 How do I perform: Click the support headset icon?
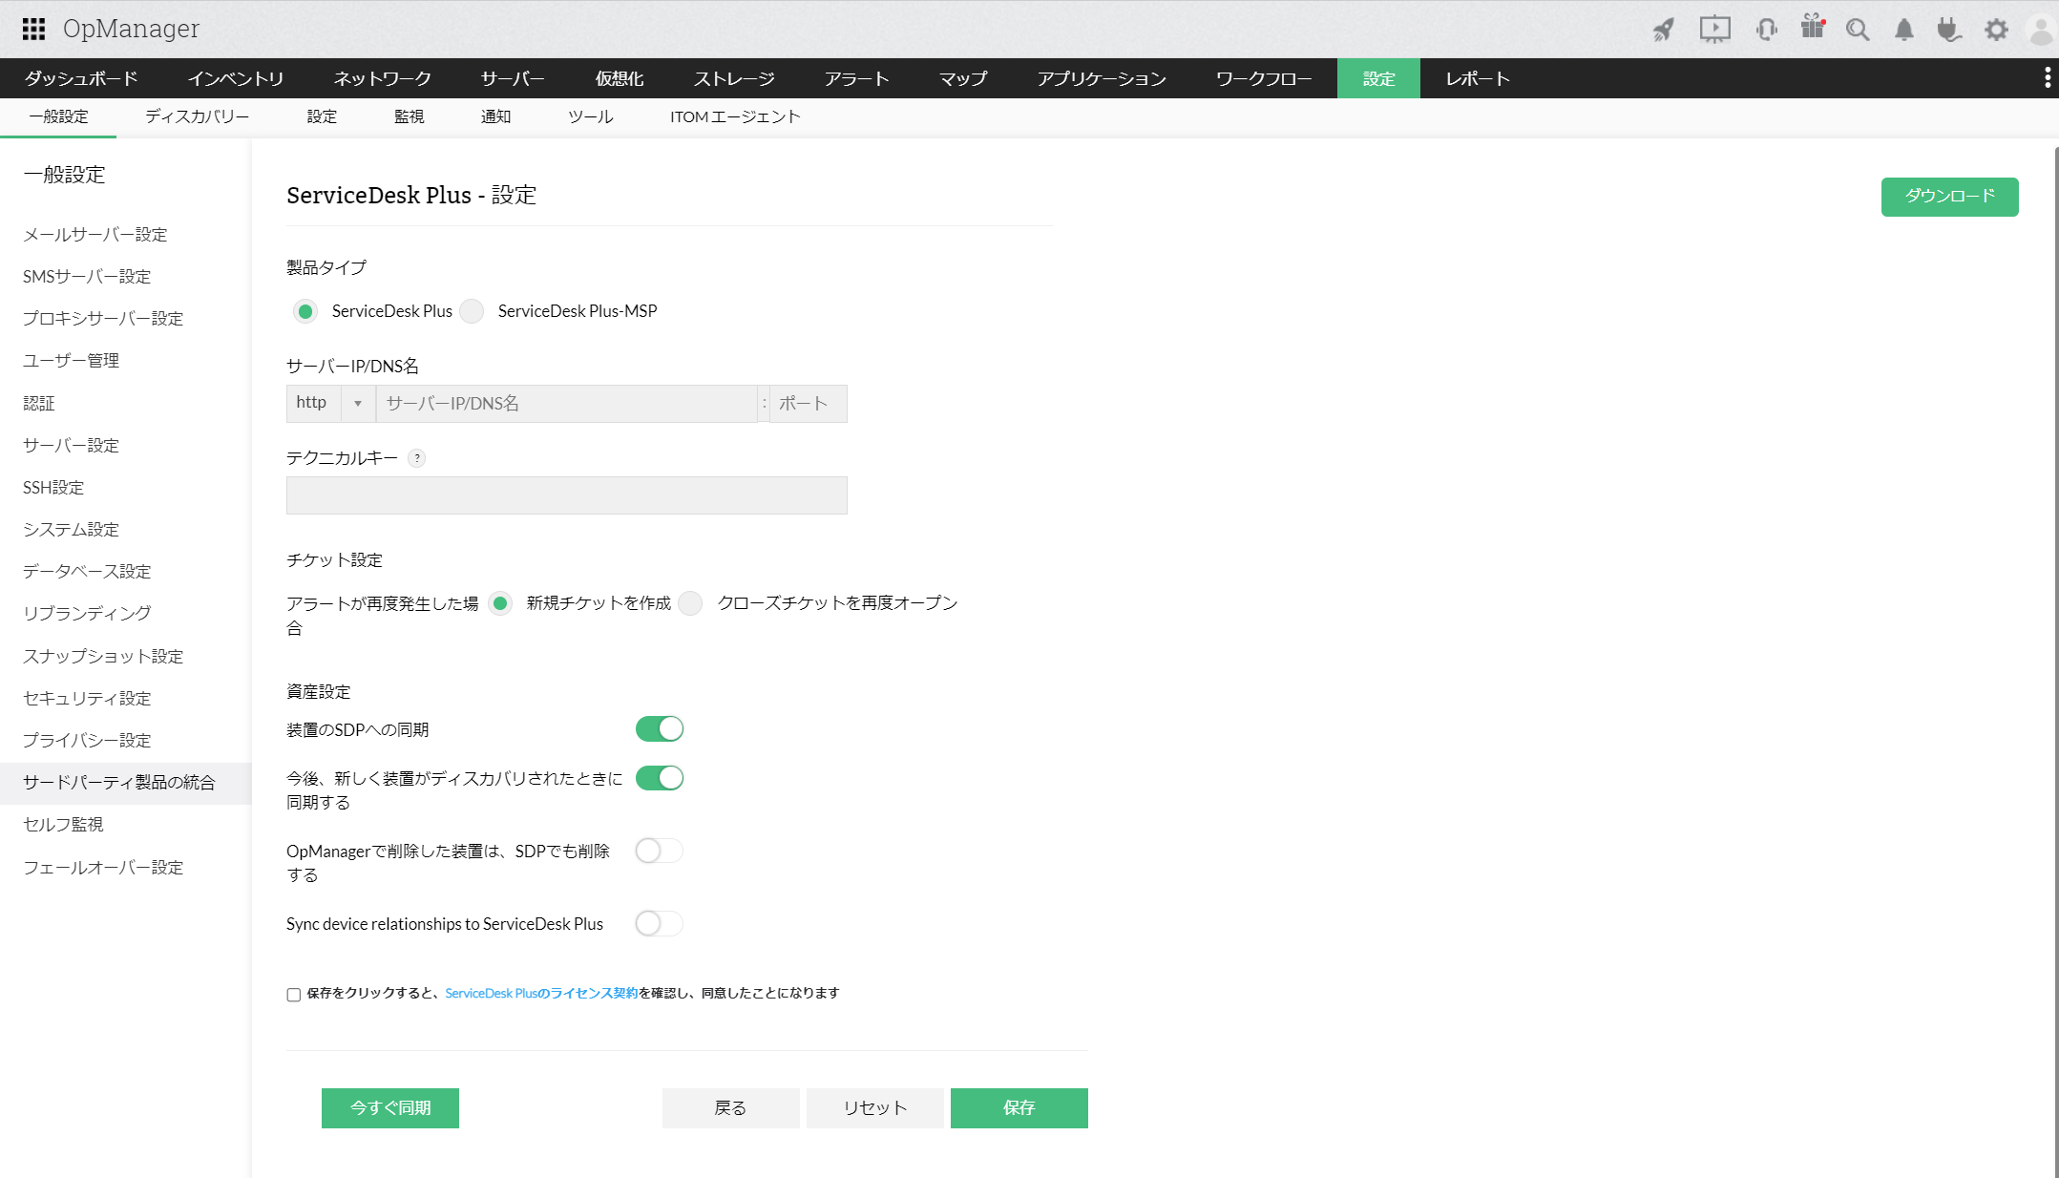pos(1765,30)
